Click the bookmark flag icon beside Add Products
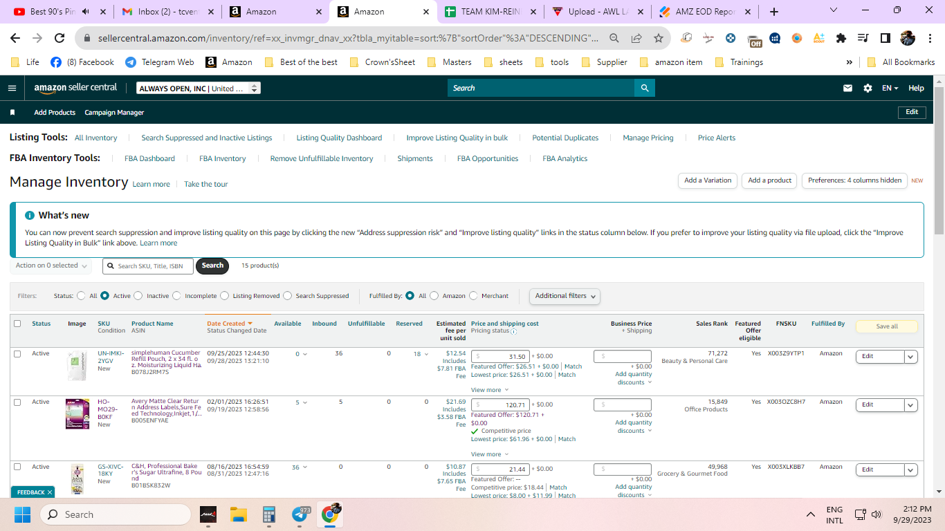Image resolution: width=945 pixels, height=531 pixels. click(x=12, y=112)
